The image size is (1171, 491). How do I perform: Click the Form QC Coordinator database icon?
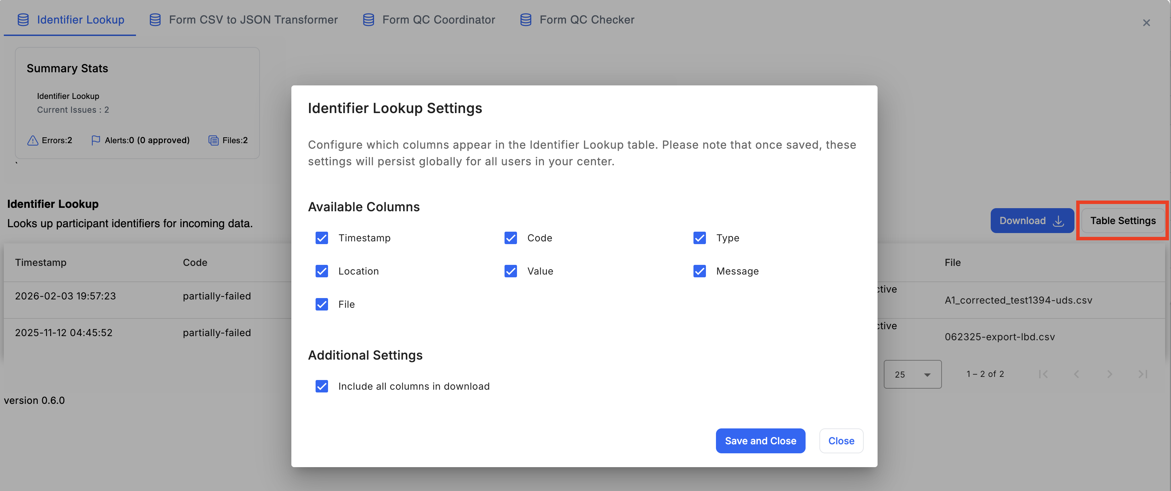369,19
